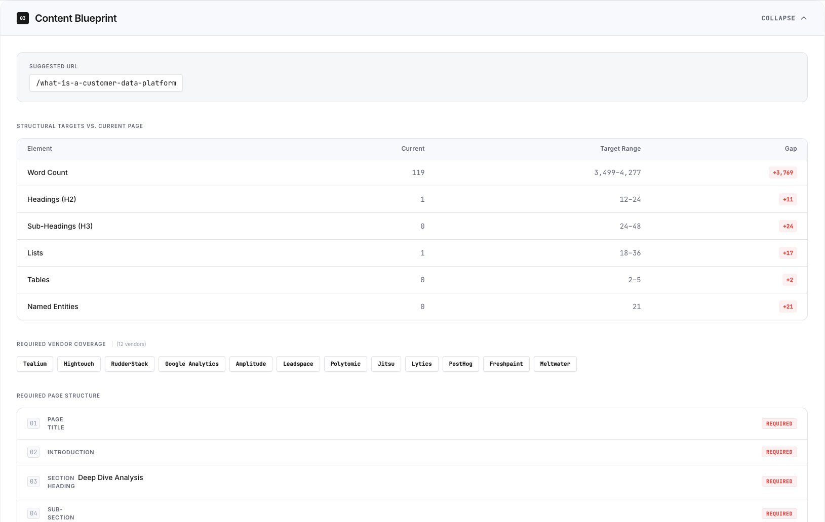Select the suggested URL field
825x522 pixels.
pos(106,82)
